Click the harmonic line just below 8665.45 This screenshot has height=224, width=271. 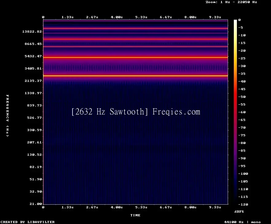[x=135, y=46]
